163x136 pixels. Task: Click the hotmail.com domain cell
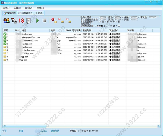coord(75,41)
